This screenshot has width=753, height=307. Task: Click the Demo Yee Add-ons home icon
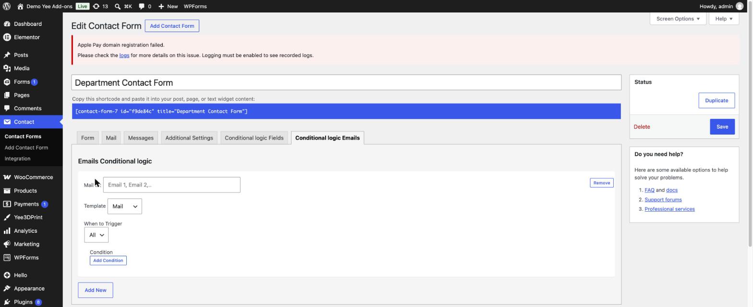[20, 6]
